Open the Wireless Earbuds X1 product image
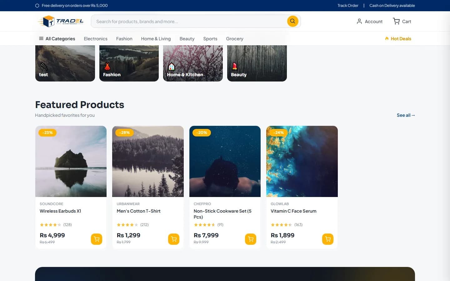Screen dimensions: 450x281 (x=71, y=161)
